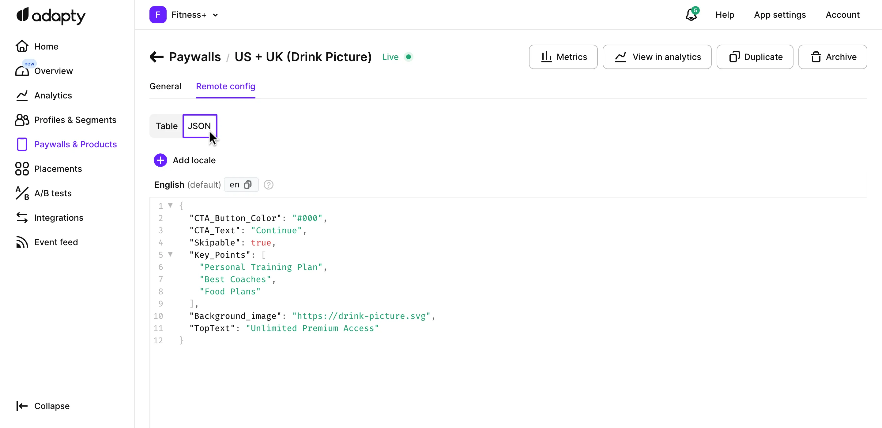882x428 pixels.
Task: Collapse the root JSON object on line 1
Action: click(x=171, y=205)
